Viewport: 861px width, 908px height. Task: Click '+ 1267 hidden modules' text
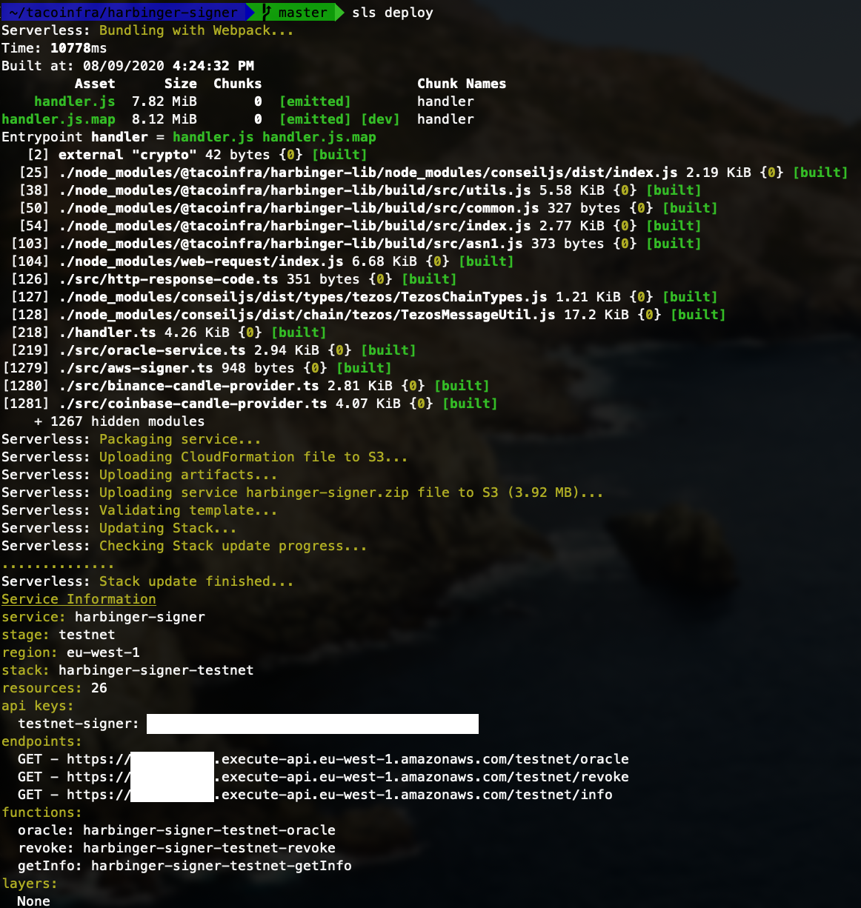pyautogui.click(x=119, y=421)
